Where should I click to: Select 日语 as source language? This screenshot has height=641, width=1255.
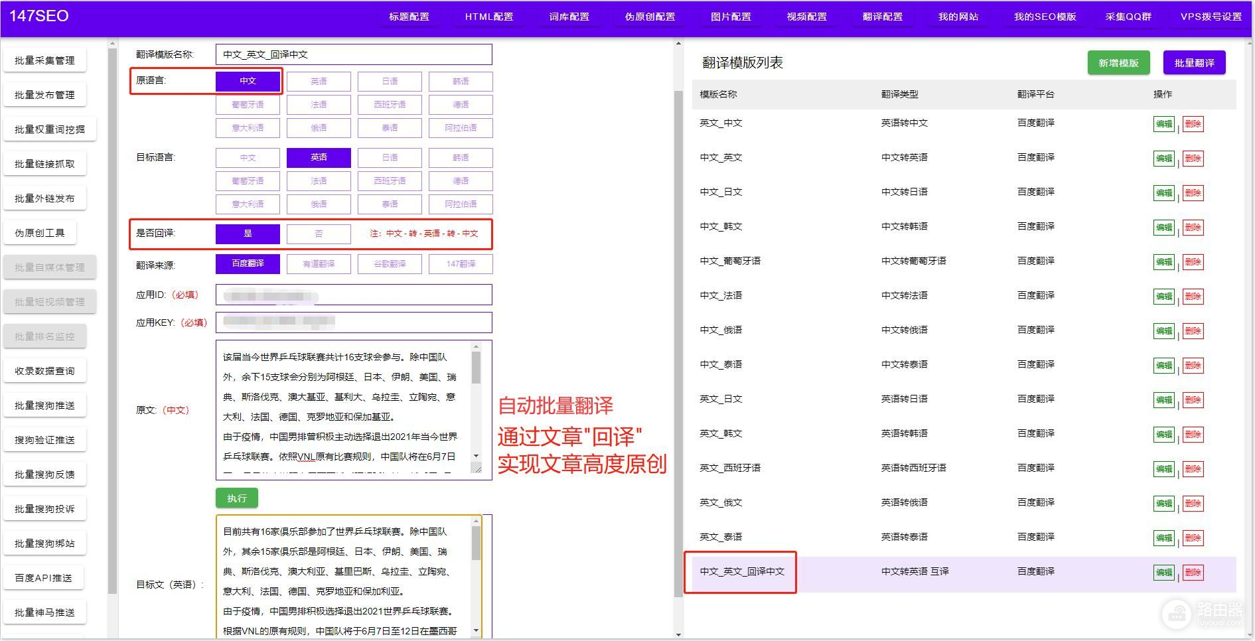point(390,81)
